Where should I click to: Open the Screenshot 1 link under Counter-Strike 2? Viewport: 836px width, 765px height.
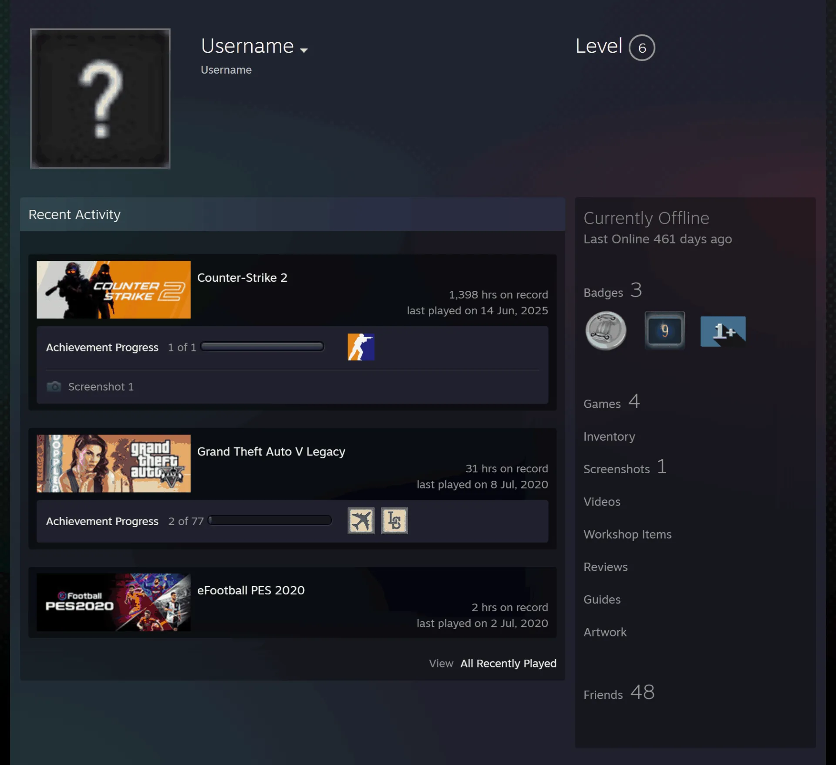click(101, 387)
